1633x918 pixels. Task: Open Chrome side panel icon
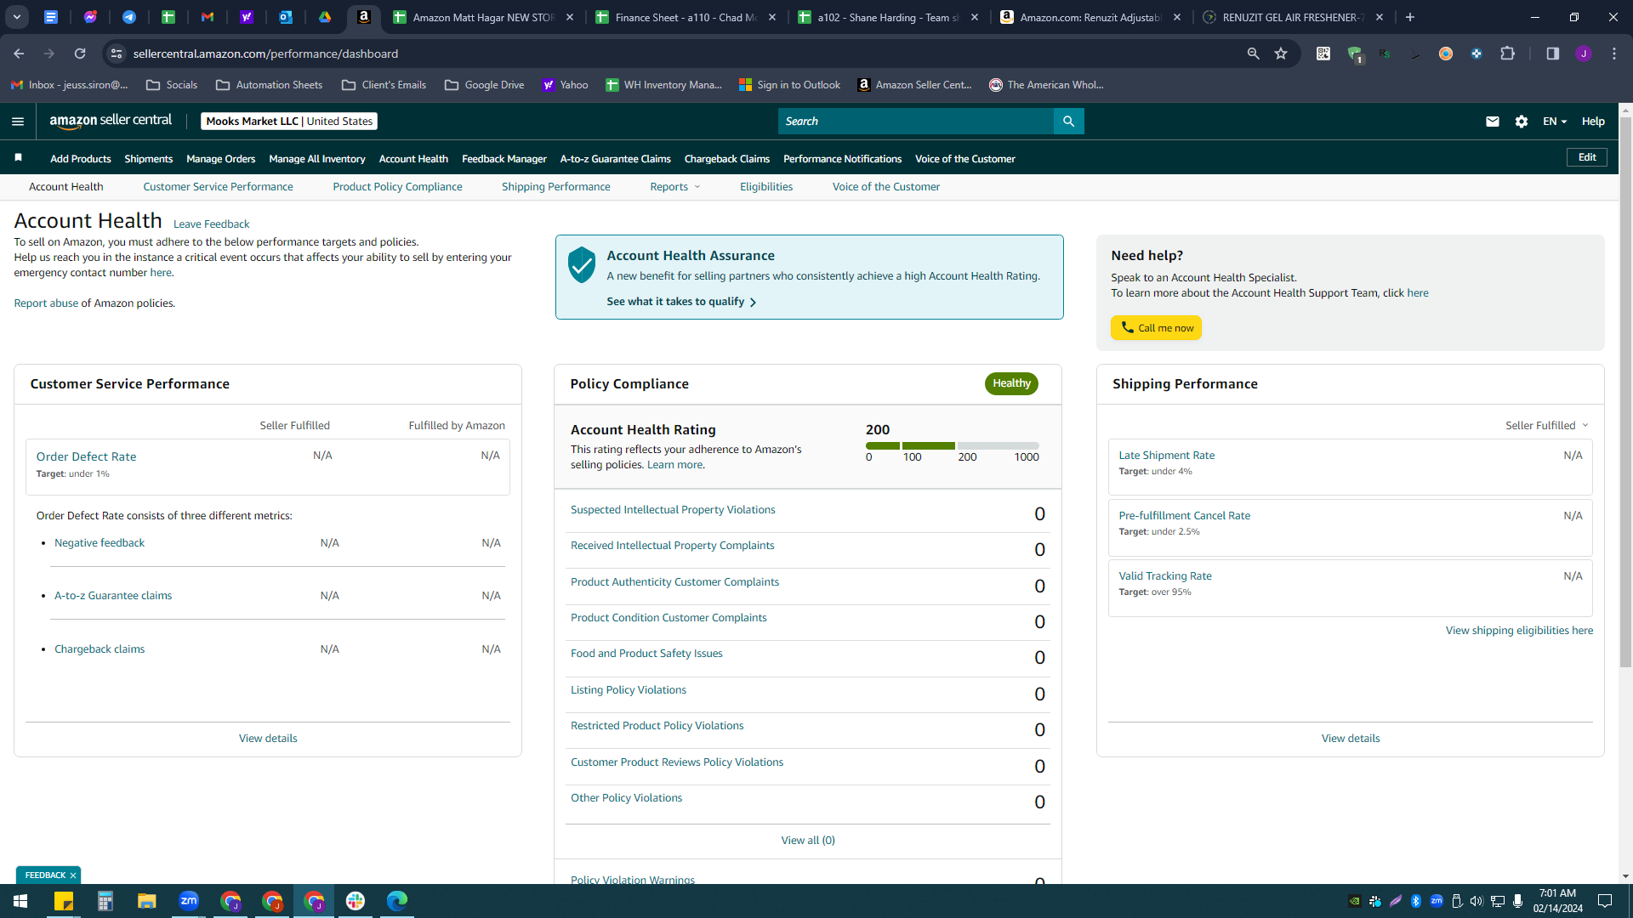click(x=1552, y=54)
